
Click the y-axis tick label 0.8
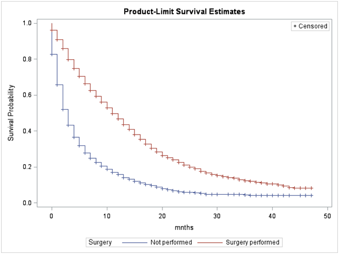[x=26, y=59]
